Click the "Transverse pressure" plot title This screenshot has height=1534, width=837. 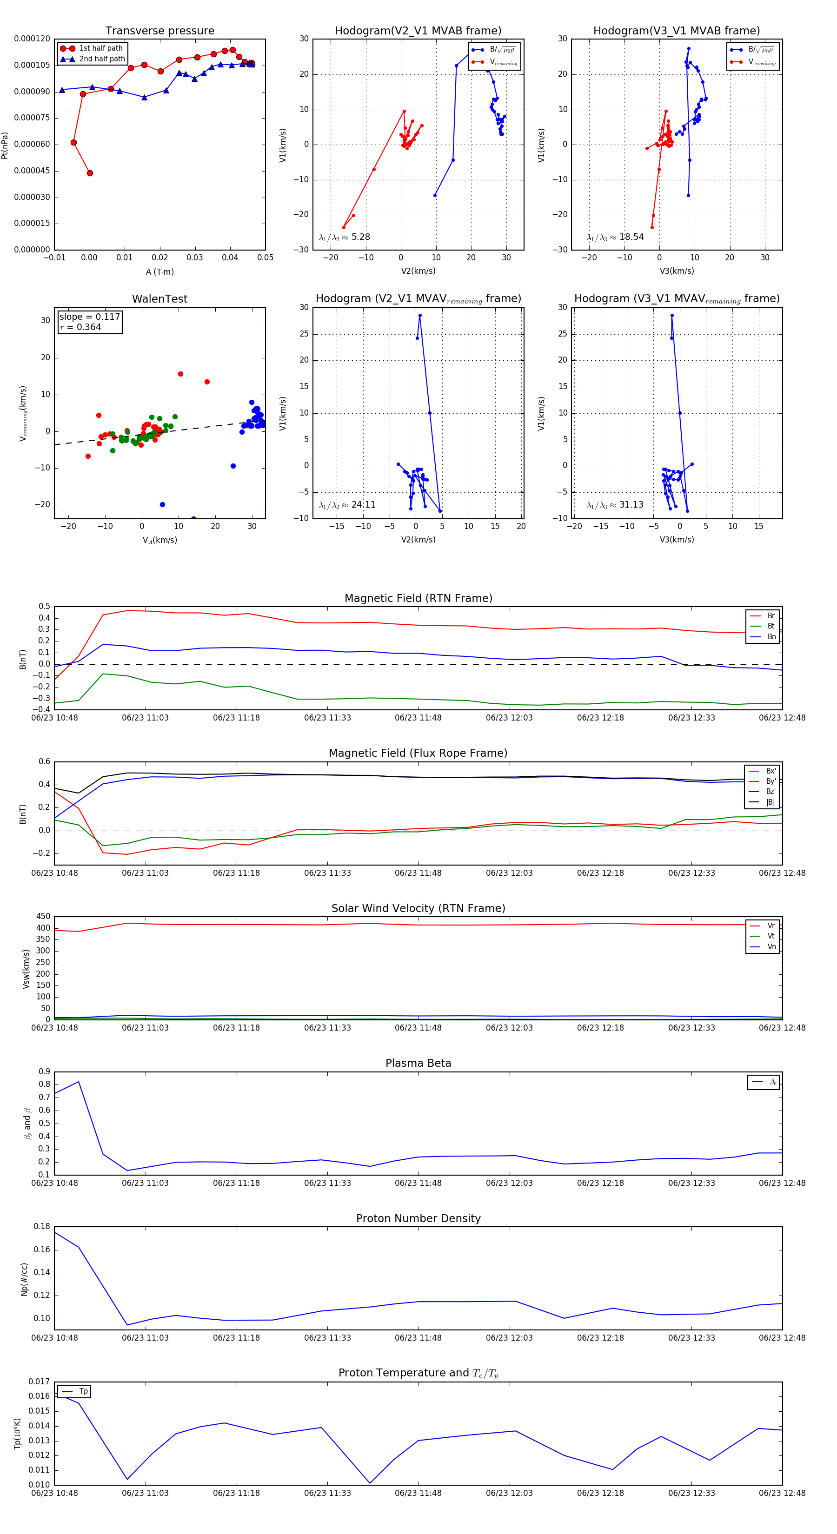click(x=159, y=31)
